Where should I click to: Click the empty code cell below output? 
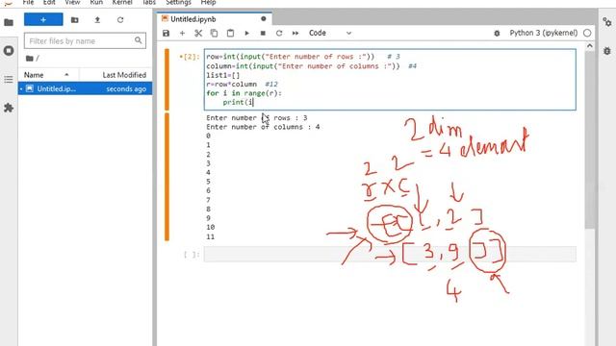pos(390,254)
